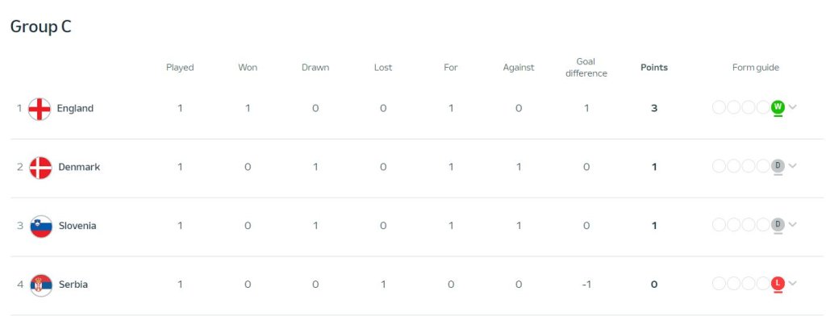Image resolution: width=826 pixels, height=316 pixels.
Task: Click the Denmark flag icon
Action: (40, 168)
